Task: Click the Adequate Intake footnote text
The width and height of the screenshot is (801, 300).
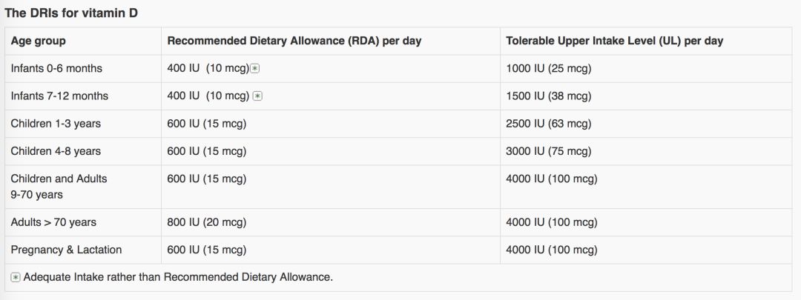Action: 178,278
